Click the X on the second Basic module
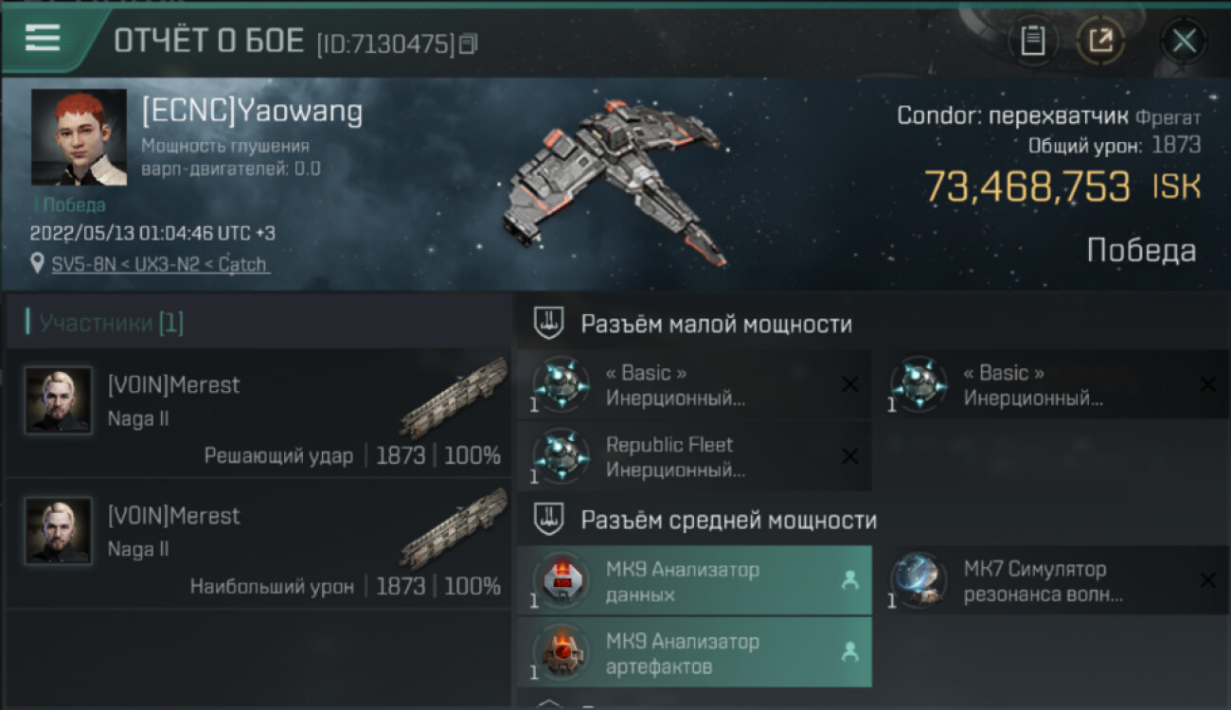 tap(1207, 384)
